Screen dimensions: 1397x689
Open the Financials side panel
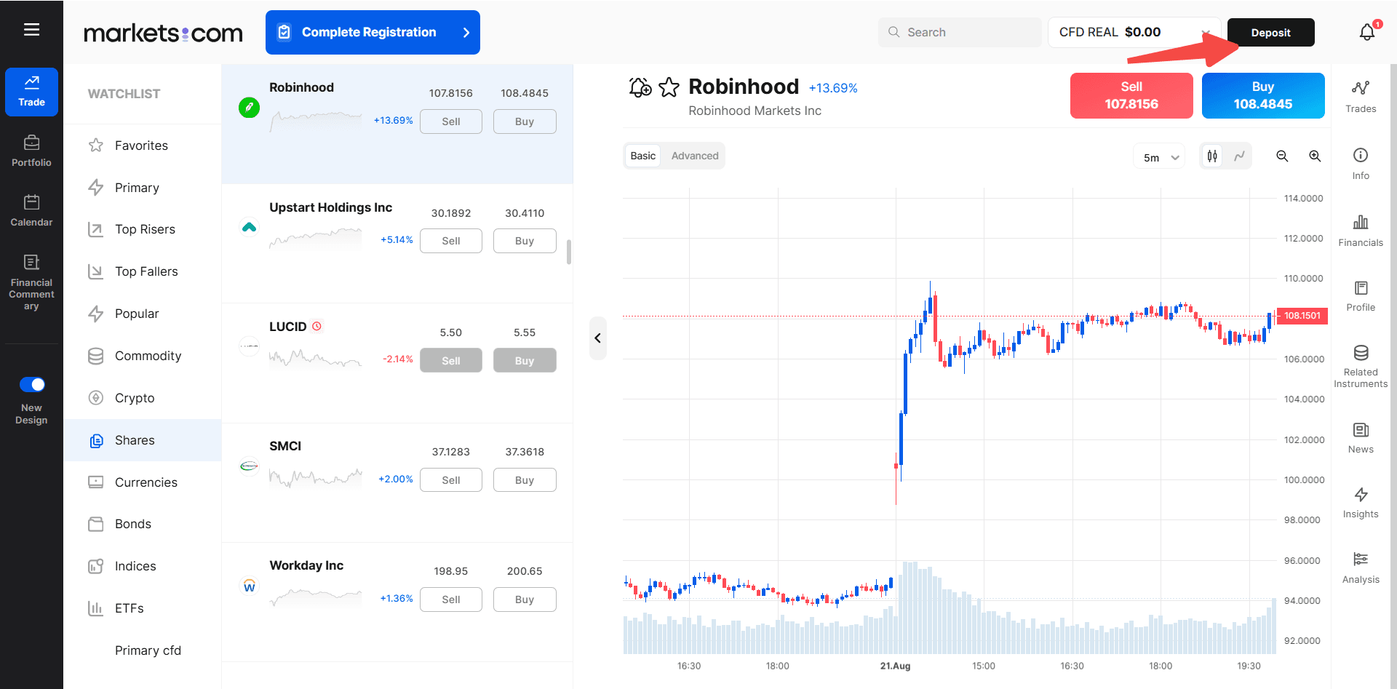click(1361, 231)
